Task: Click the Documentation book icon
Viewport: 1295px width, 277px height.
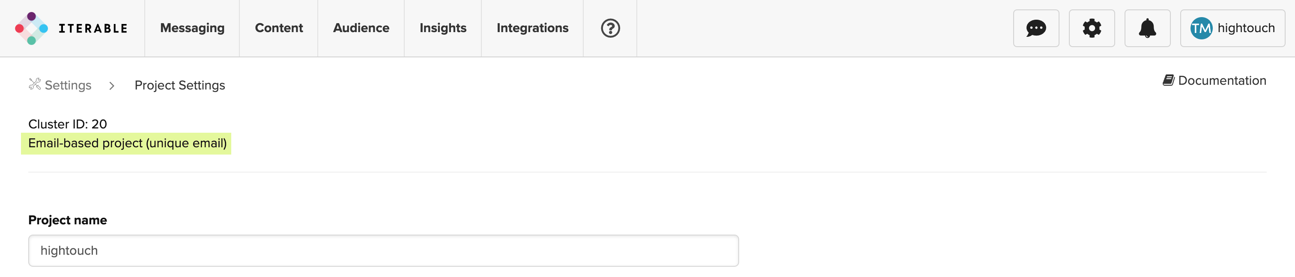Action: tap(1168, 80)
